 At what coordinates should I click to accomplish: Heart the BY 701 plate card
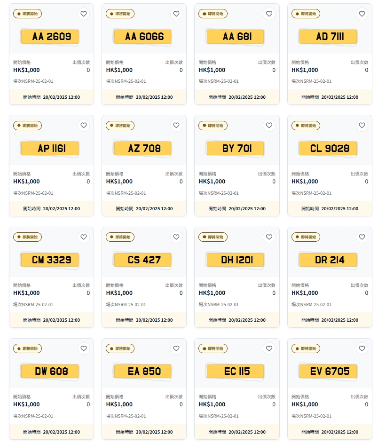(269, 126)
